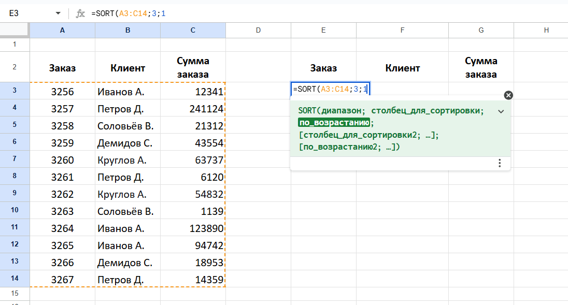Viewport: 568px width, 305px height.
Task: Click the Круглов А. cell in row 7
Action: pos(128,159)
